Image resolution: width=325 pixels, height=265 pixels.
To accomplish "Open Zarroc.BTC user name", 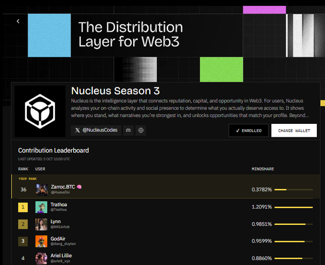I will pos(63,187).
